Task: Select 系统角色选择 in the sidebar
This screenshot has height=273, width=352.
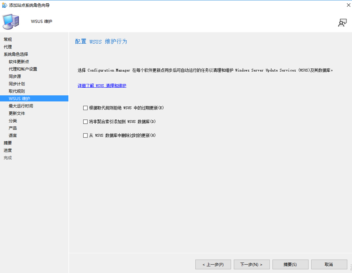Action: [x=16, y=54]
